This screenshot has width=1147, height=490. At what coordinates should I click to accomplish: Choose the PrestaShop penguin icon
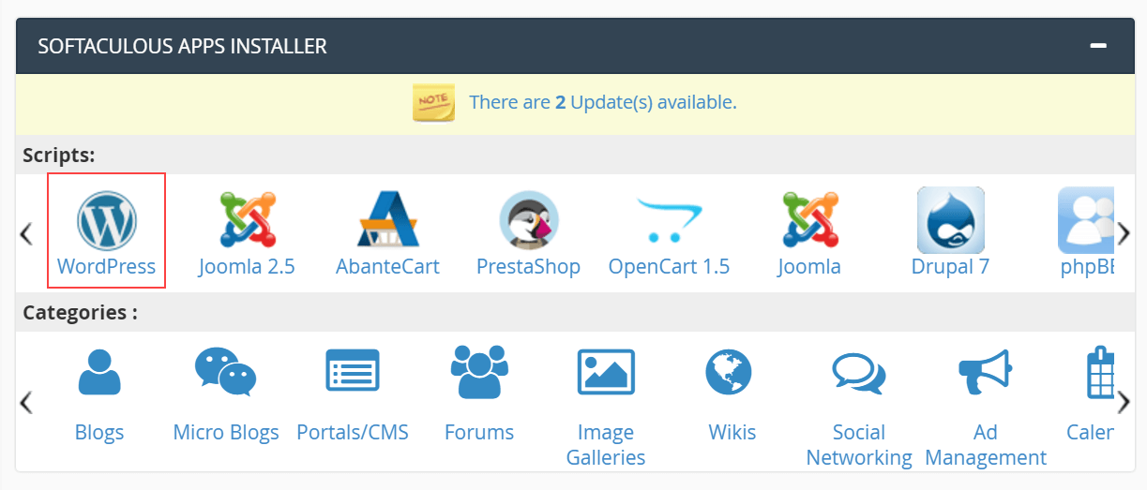tap(529, 220)
